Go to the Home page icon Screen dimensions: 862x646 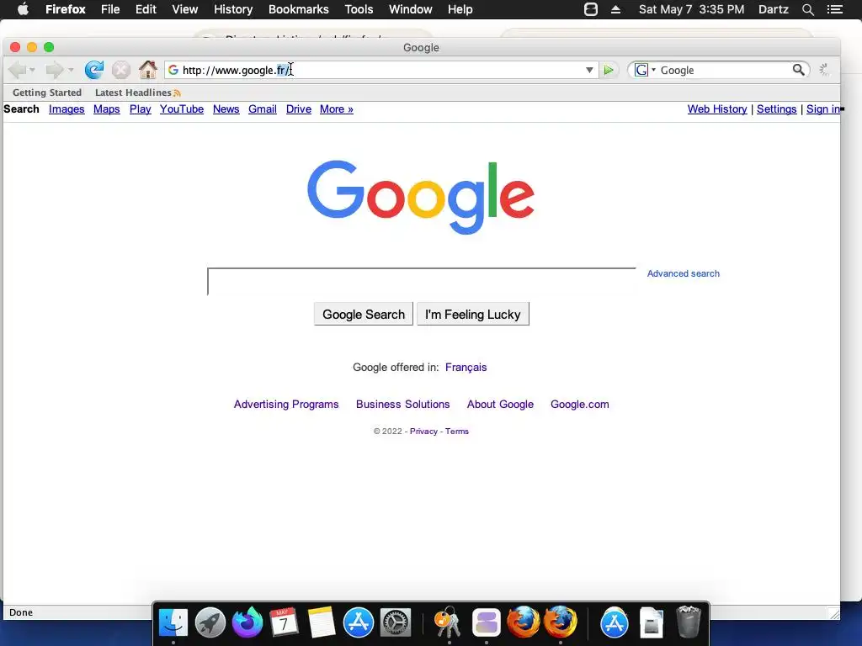(148, 69)
